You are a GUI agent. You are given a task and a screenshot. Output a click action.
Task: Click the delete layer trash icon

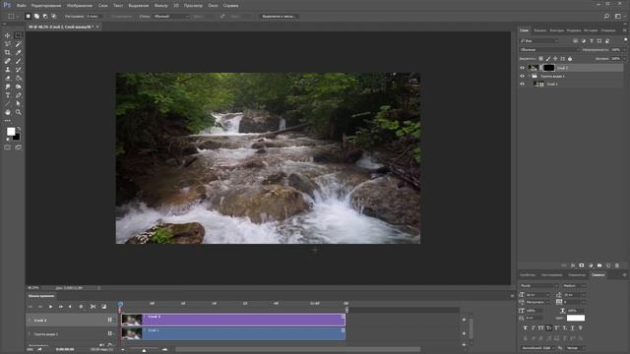617,265
